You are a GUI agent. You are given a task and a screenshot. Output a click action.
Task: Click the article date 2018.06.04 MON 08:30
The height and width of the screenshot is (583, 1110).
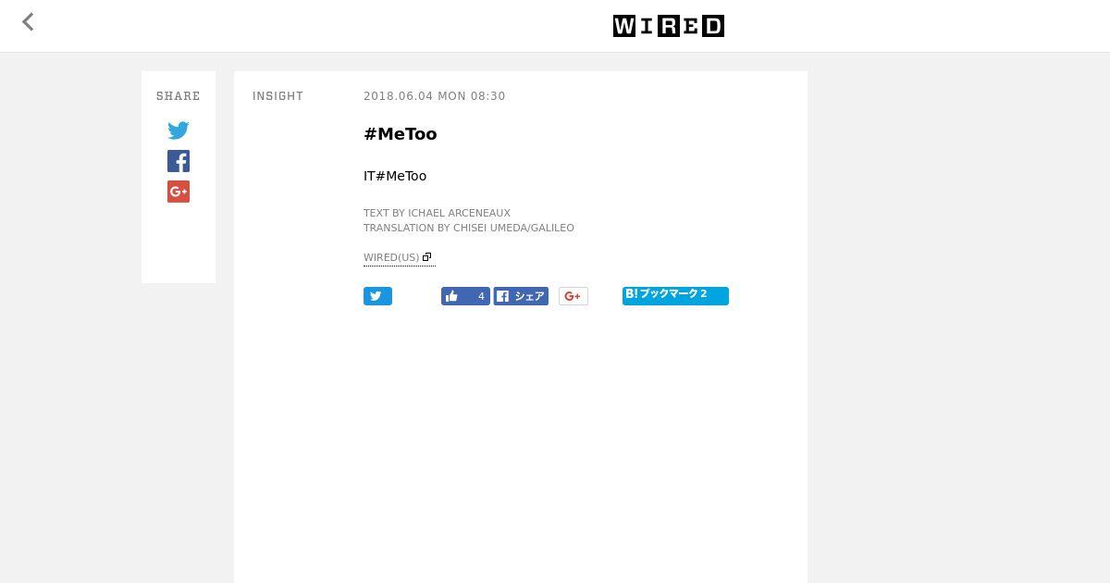click(434, 96)
